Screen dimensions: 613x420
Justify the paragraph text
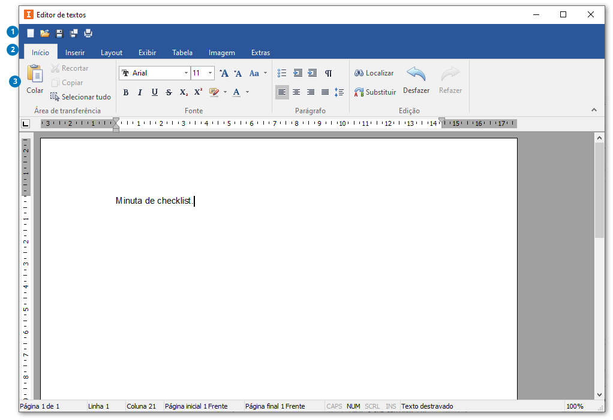coord(325,92)
